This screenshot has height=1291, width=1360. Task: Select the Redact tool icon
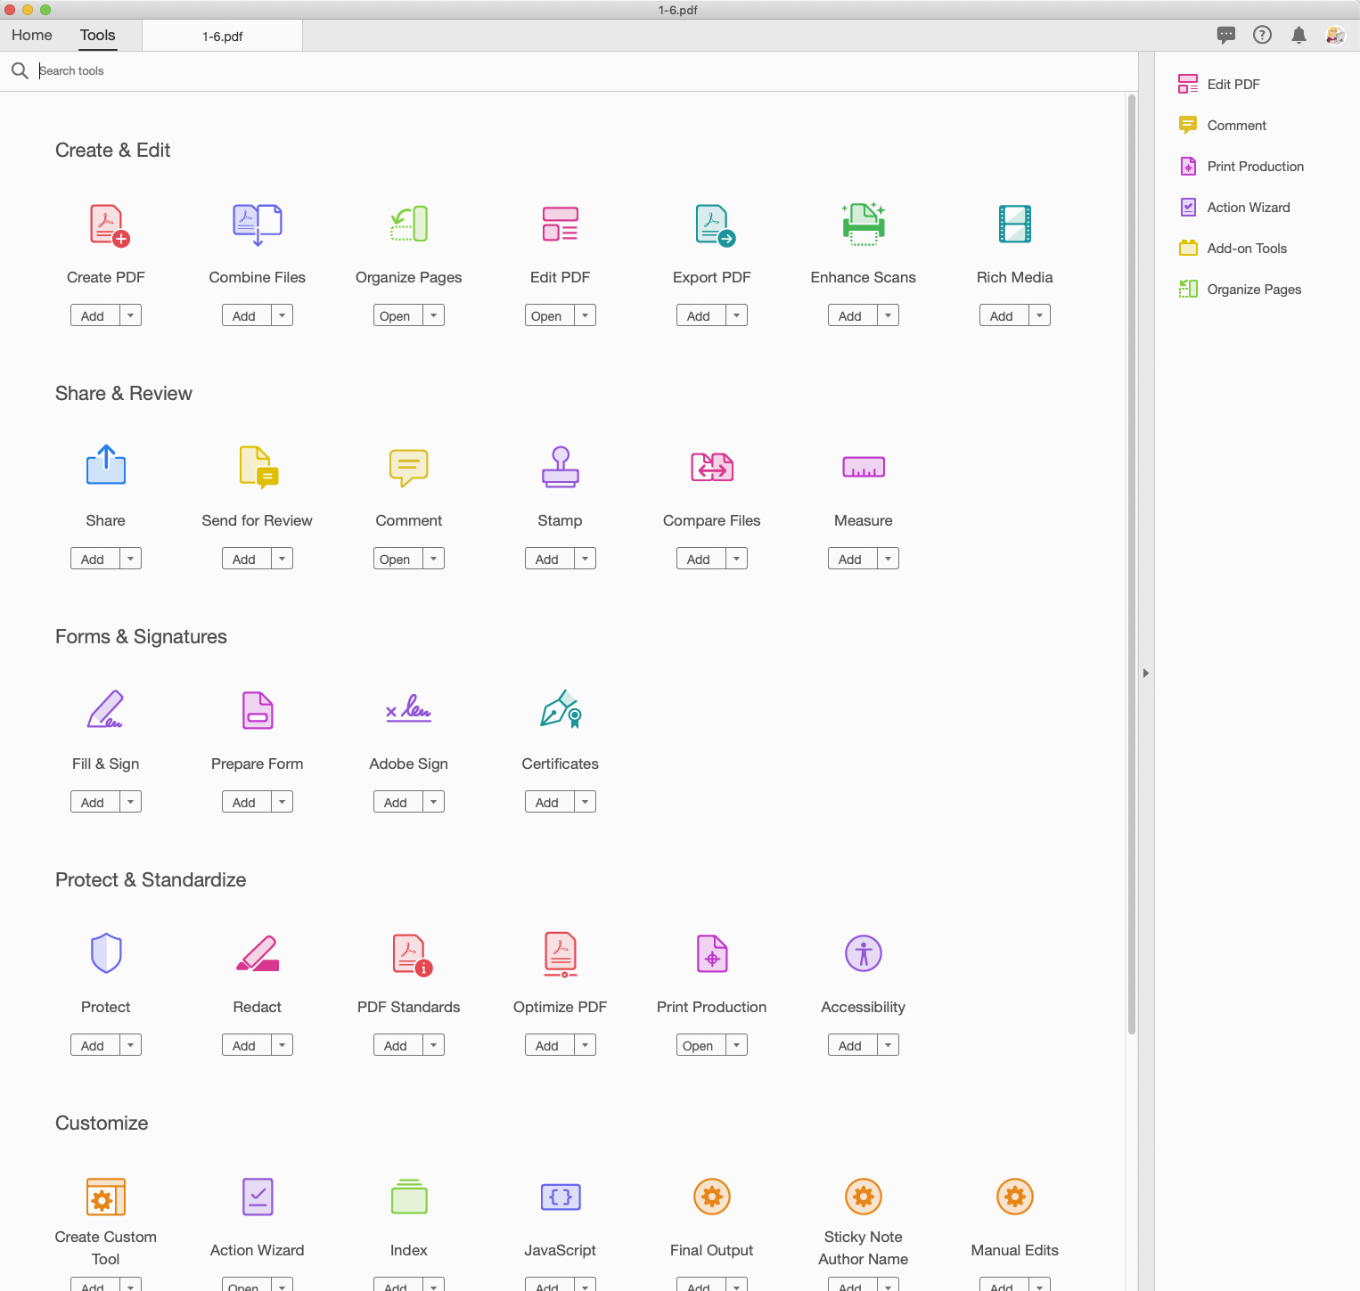tap(258, 953)
